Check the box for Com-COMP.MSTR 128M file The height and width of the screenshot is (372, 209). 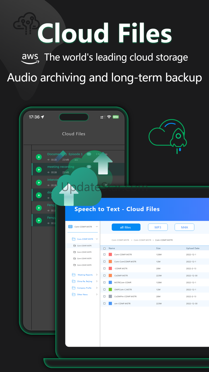coord(104,255)
